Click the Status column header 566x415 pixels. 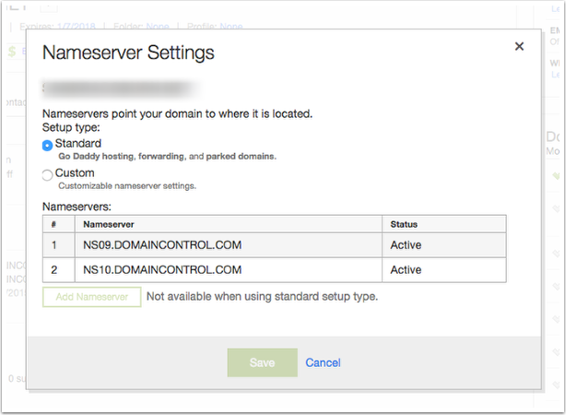pyautogui.click(x=444, y=224)
